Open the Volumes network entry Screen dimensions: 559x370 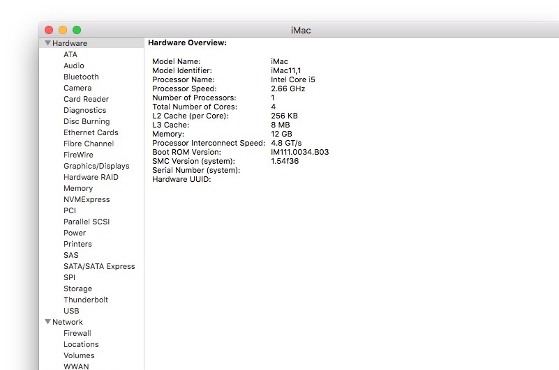point(79,355)
